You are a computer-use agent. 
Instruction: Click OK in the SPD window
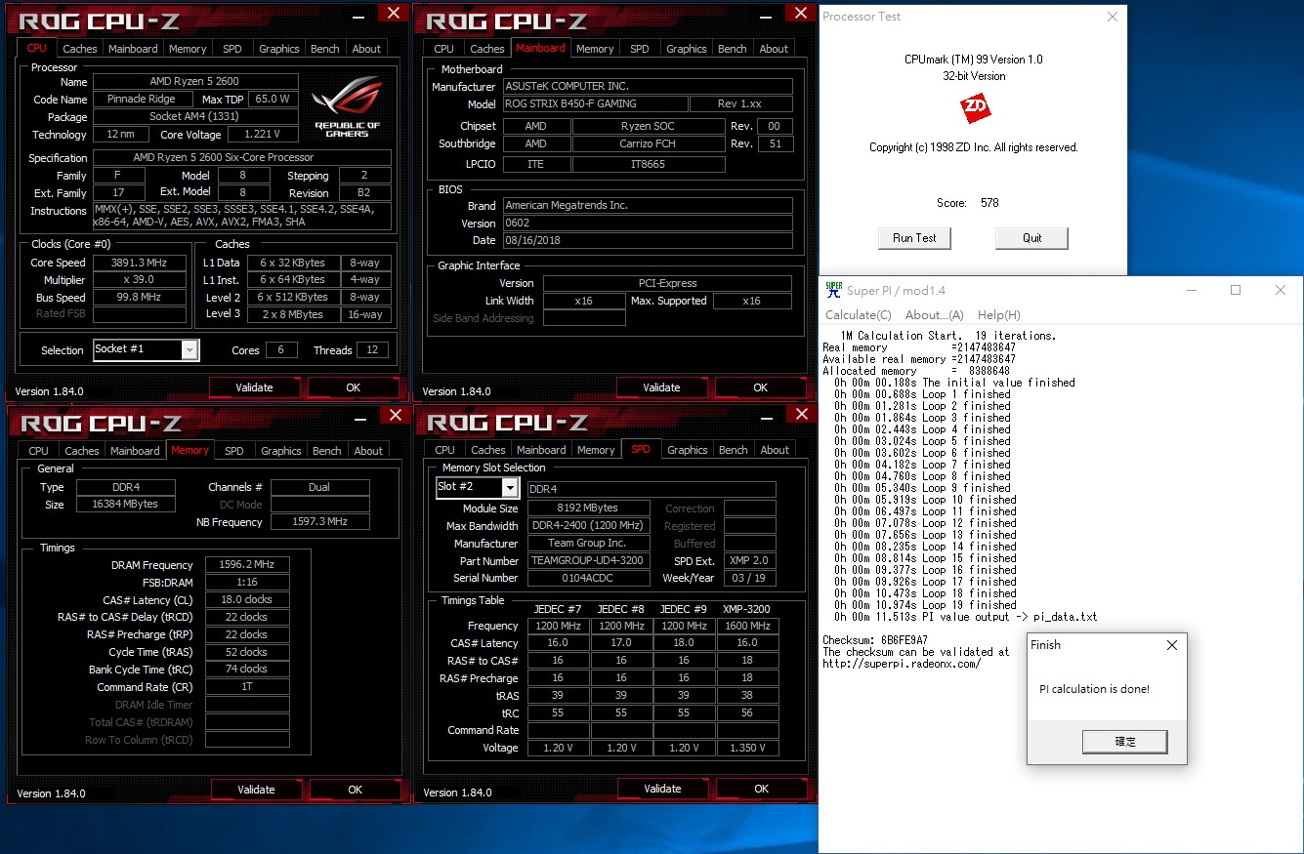[x=762, y=789]
